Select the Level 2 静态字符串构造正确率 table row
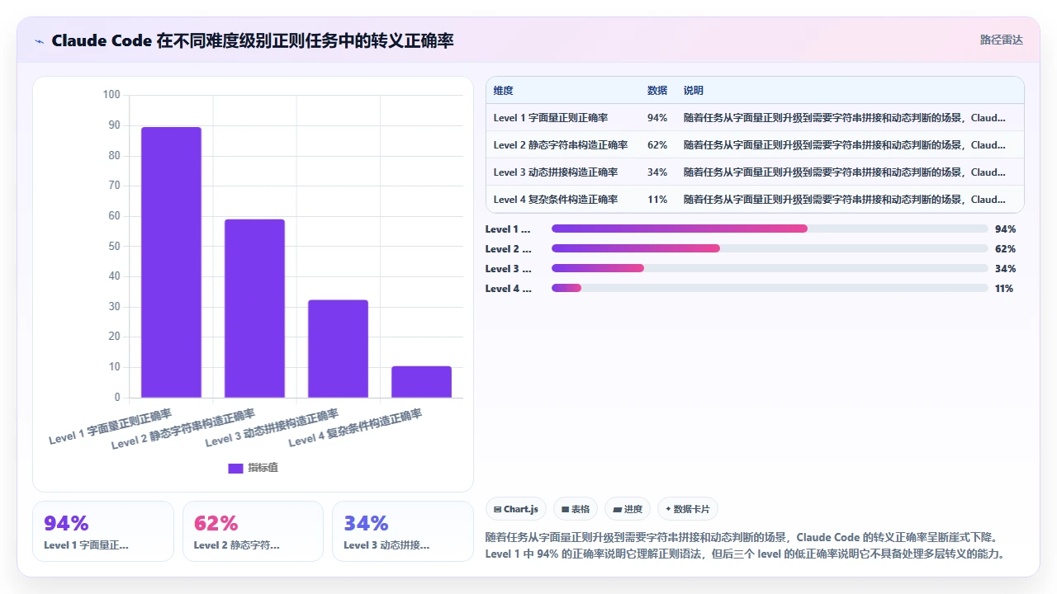 tap(755, 145)
